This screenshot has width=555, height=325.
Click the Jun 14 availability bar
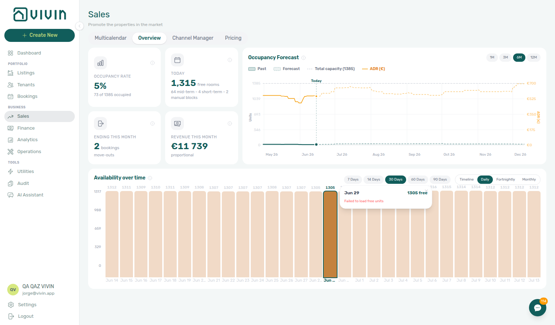pyautogui.click(x=112, y=234)
